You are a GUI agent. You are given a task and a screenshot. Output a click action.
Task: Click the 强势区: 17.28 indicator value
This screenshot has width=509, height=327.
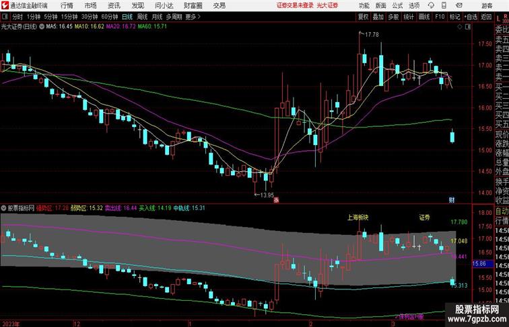tap(53, 208)
